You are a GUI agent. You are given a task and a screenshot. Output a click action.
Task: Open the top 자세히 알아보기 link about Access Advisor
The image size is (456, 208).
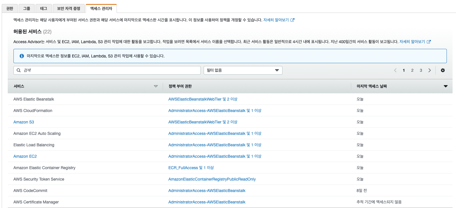point(276,20)
